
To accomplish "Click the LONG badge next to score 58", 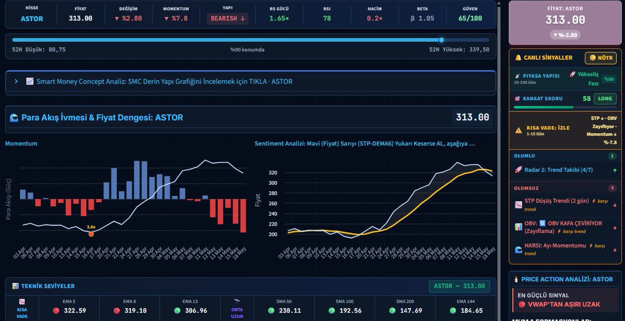I will pos(605,98).
